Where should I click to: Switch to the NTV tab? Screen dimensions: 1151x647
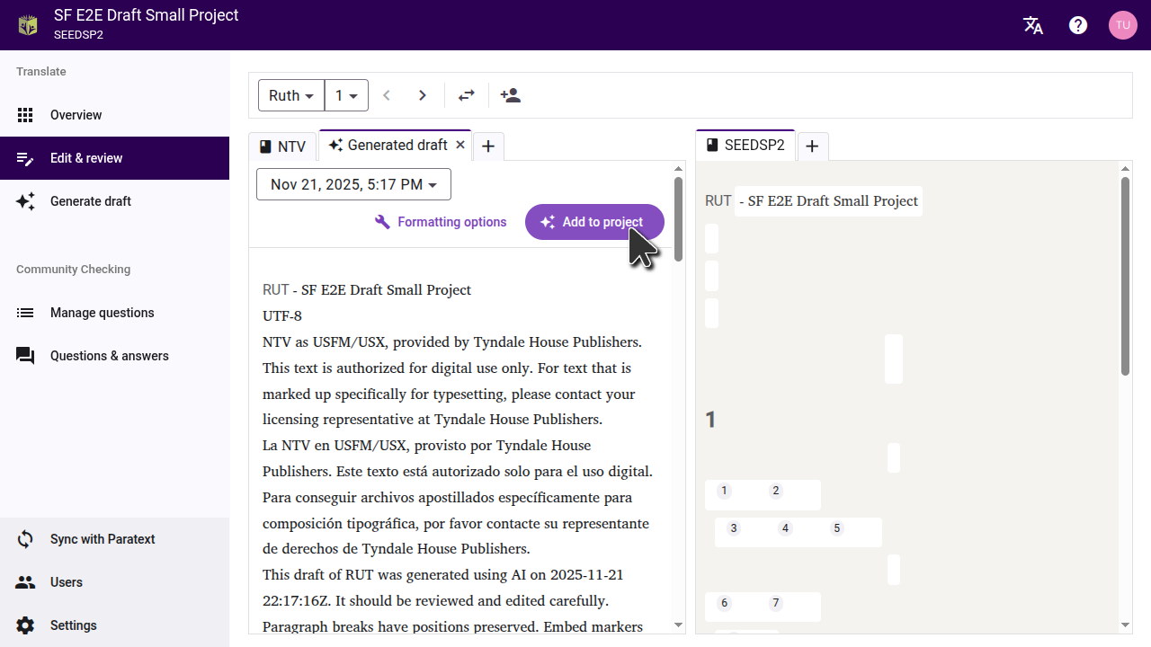click(283, 146)
